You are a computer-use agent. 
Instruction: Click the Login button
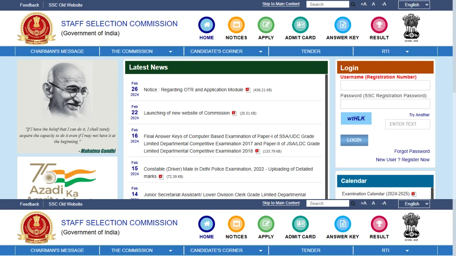354,140
